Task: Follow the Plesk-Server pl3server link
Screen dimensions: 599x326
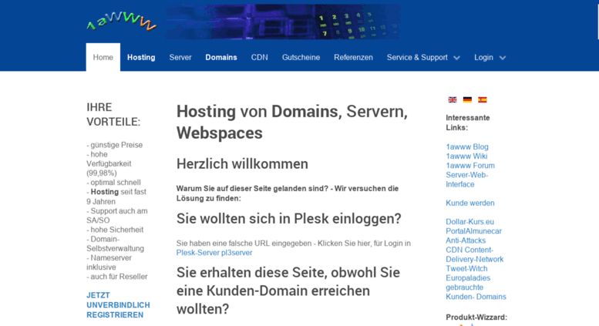Action: coord(214,253)
